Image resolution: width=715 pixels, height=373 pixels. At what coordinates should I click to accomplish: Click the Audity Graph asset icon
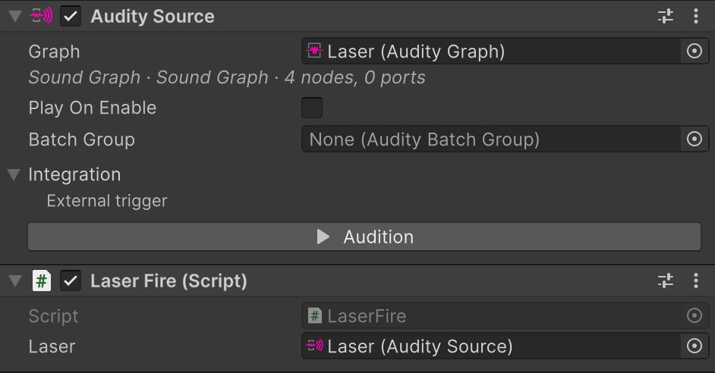(314, 51)
